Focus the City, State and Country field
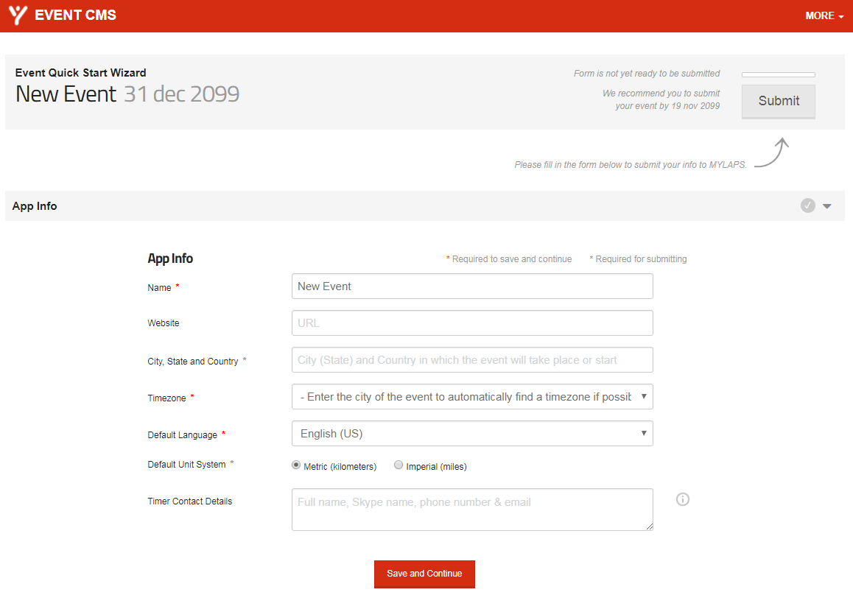Image resolution: width=853 pixels, height=595 pixels. 472,360
